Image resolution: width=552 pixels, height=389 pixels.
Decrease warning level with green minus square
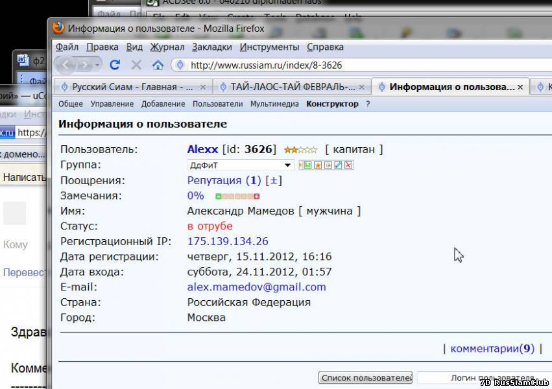(x=218, y=196)
